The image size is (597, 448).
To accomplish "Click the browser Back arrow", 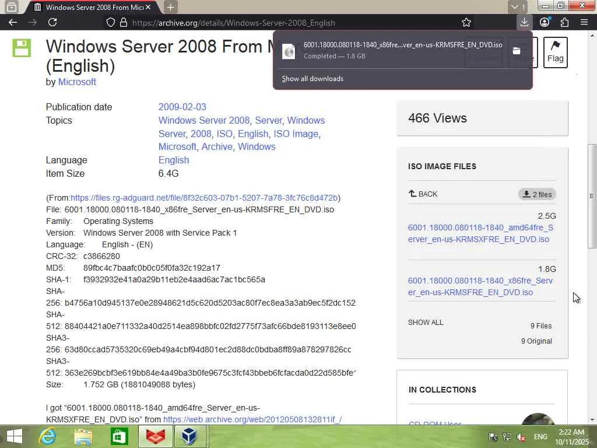I will [13, 23].
